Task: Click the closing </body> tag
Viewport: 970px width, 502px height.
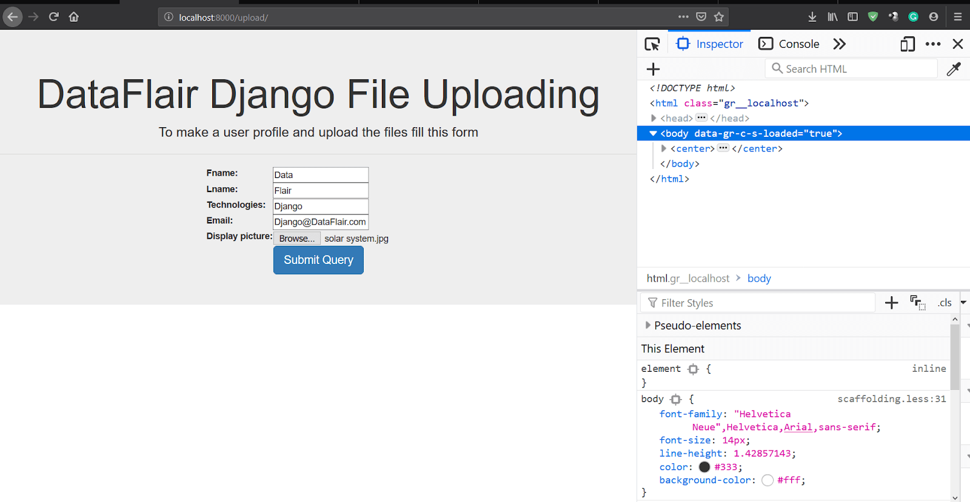Action: [680, 163]
